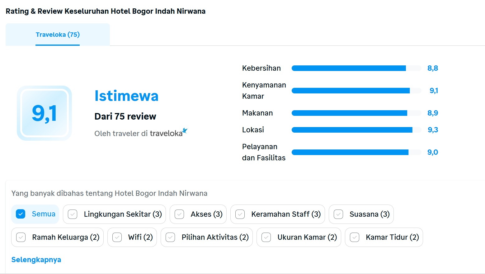Select the Keramahan Staff (3) filter

pos(277,214)
